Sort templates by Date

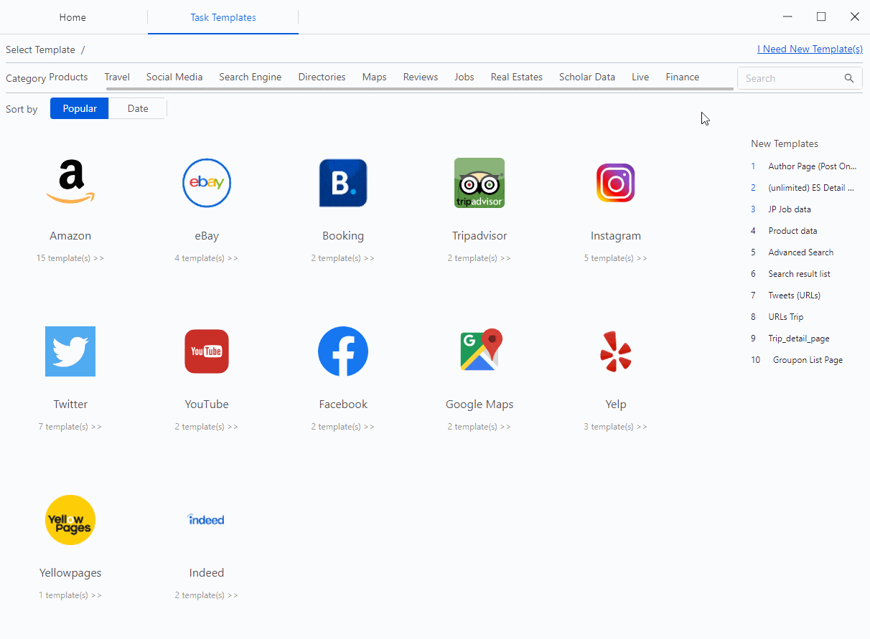(138, 108)
